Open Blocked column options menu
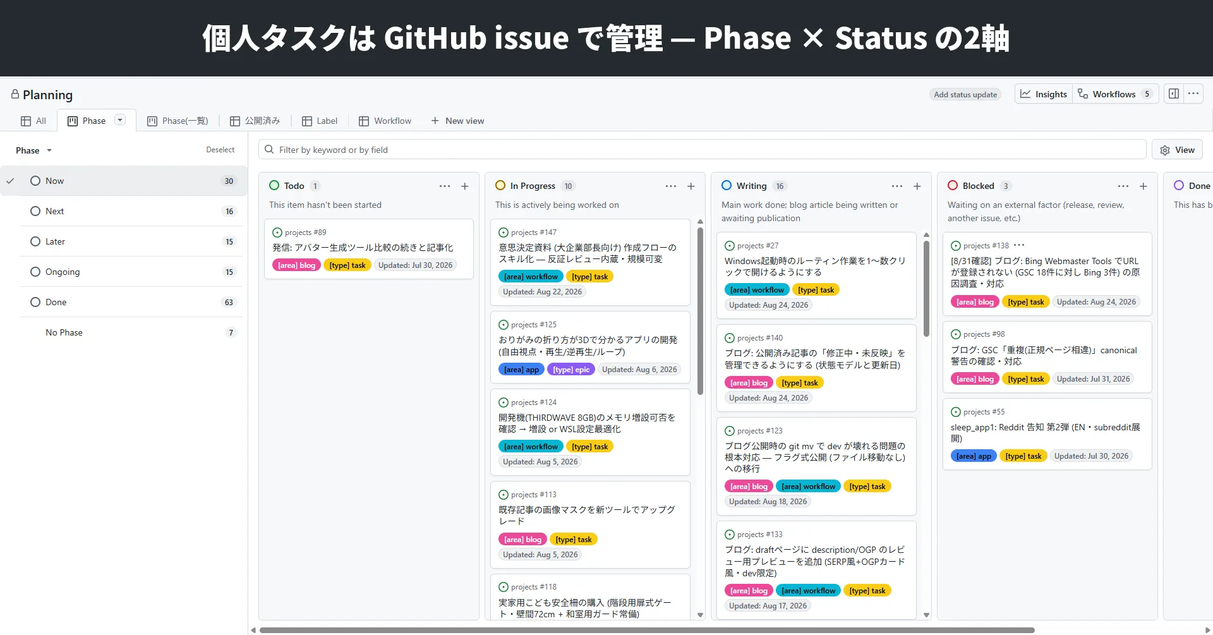This screenshot has width=1213, height=635. (x=1123, y=186)
